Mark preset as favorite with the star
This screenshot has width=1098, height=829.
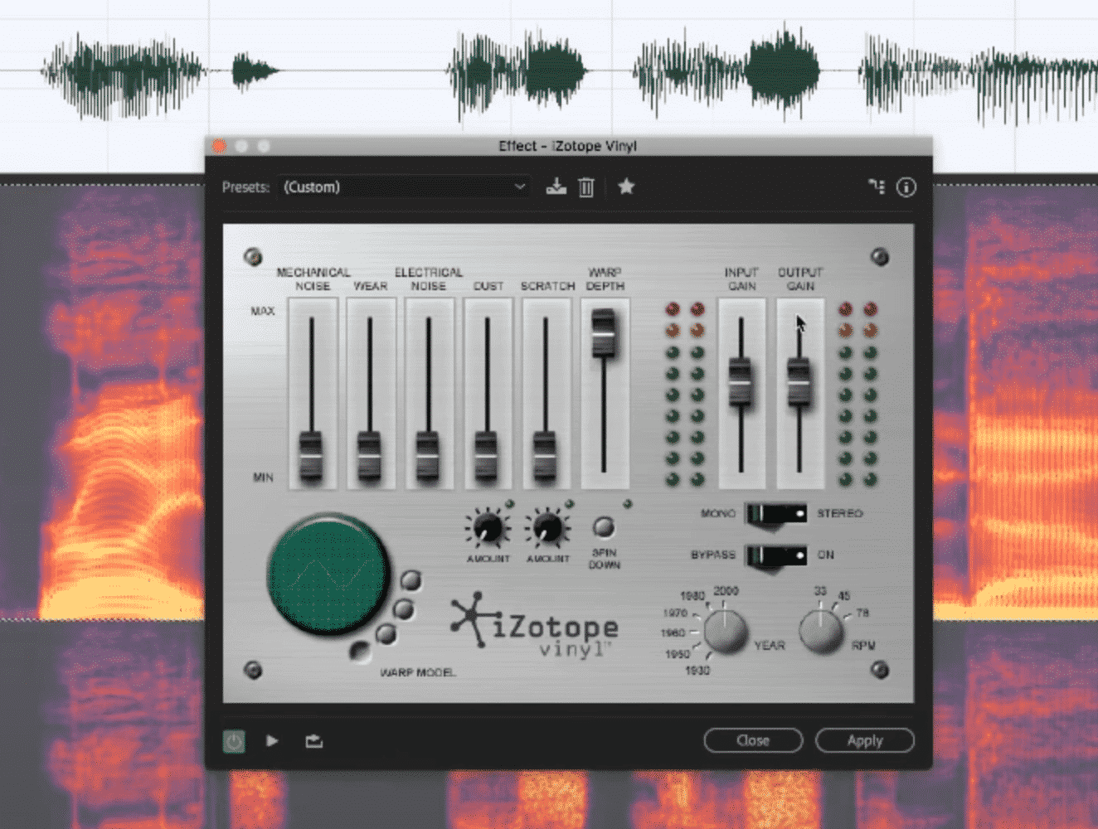[626, 187]
